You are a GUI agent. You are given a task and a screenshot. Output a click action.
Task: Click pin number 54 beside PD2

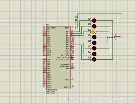click(x=73, y=68)
